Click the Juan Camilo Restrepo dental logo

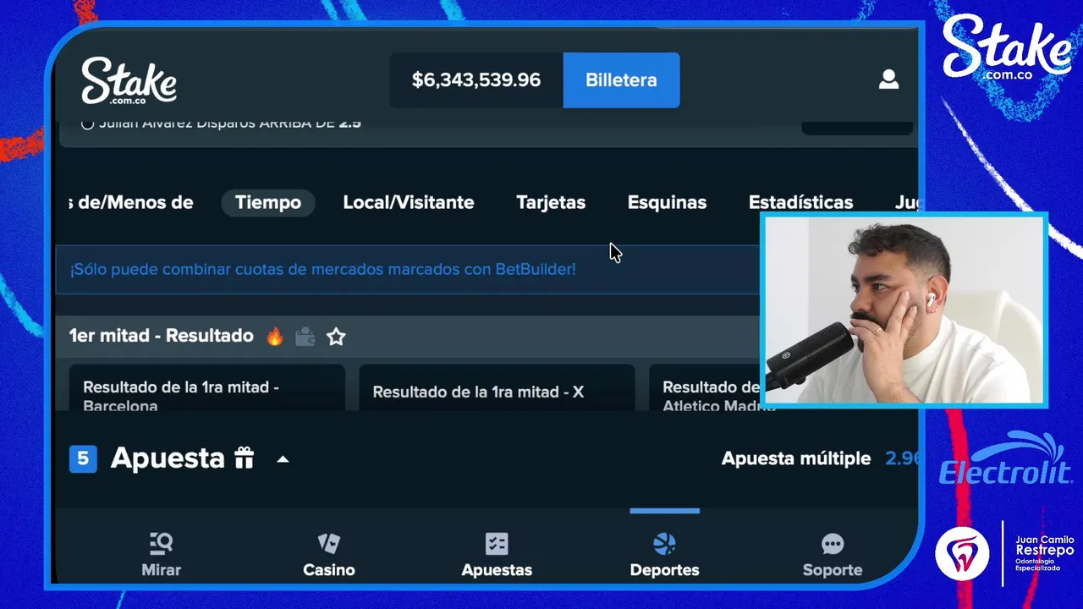pyautogui.click(x=1005, y=553)
